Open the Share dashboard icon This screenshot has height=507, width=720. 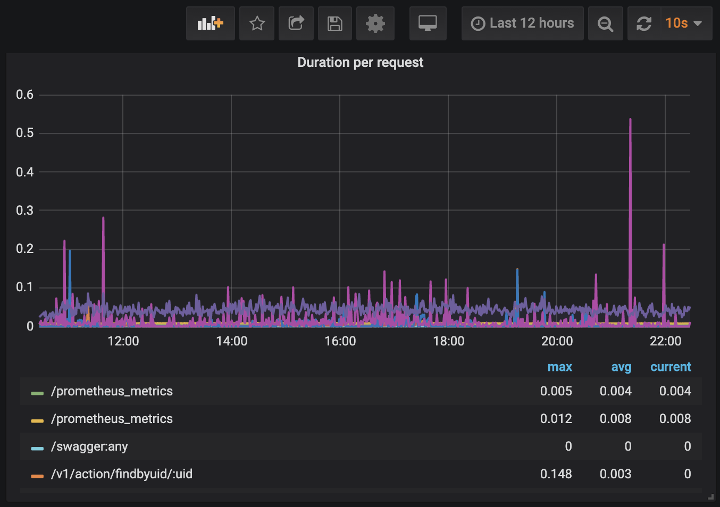click(296, 23)
